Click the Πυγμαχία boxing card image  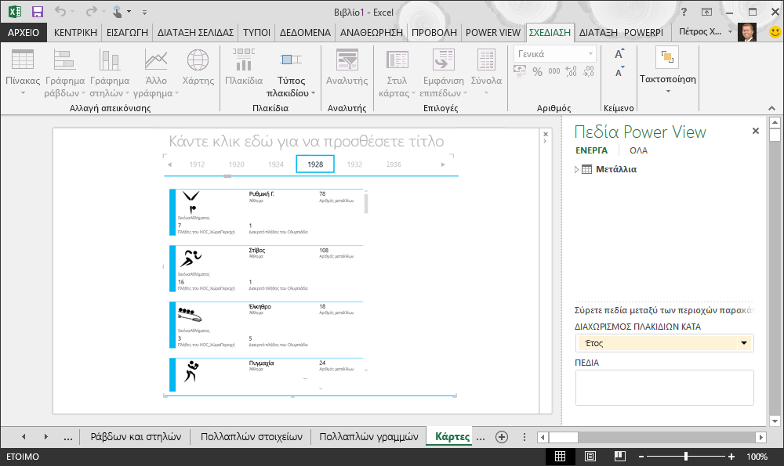(x=191, y=371)
